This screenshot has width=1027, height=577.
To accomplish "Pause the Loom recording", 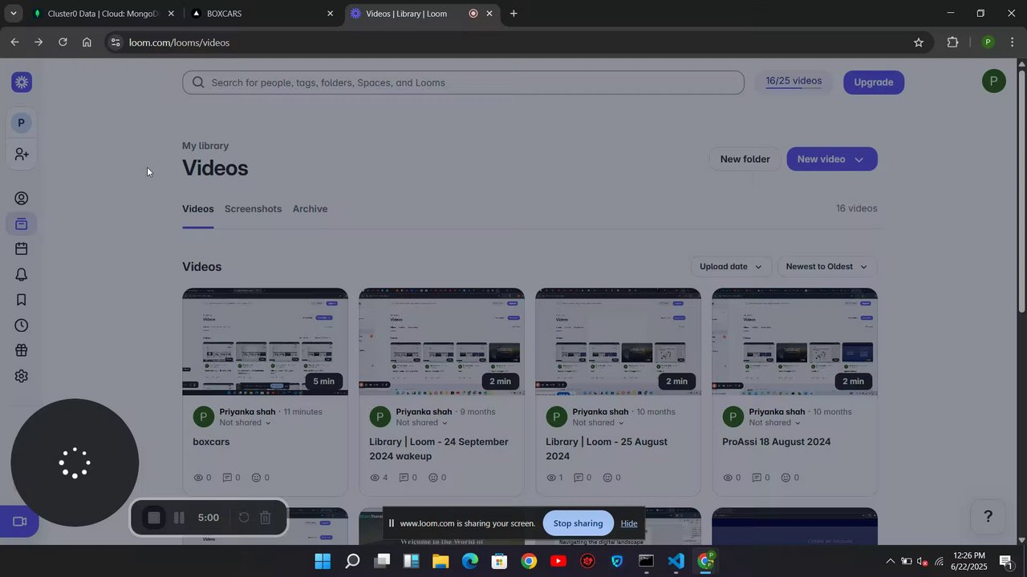I will click(180, 518).
